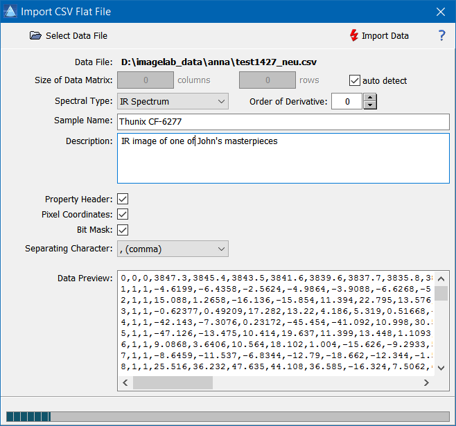This screenshot has width=456, height=426.
Task: Click preview row starting 6,1,1,9.0868
Action: (x=277, y=344)
